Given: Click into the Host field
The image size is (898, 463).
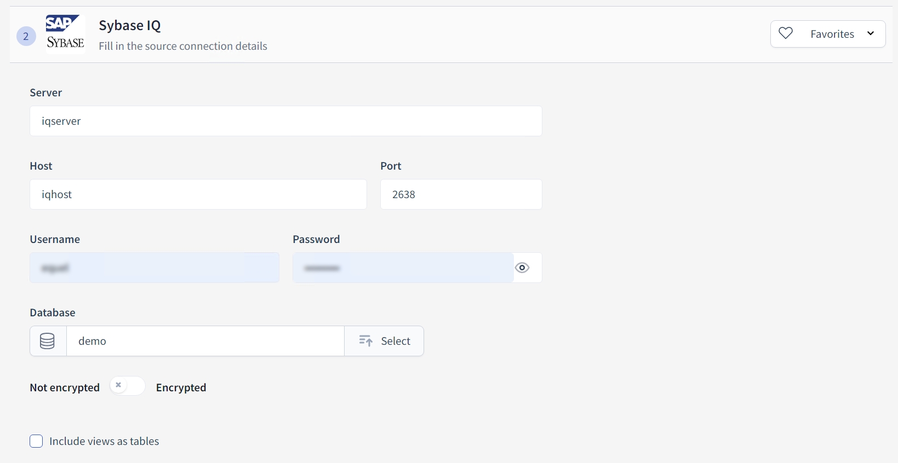Looking at the screenshot, I should pyautogui.click(x=198, y=194).
